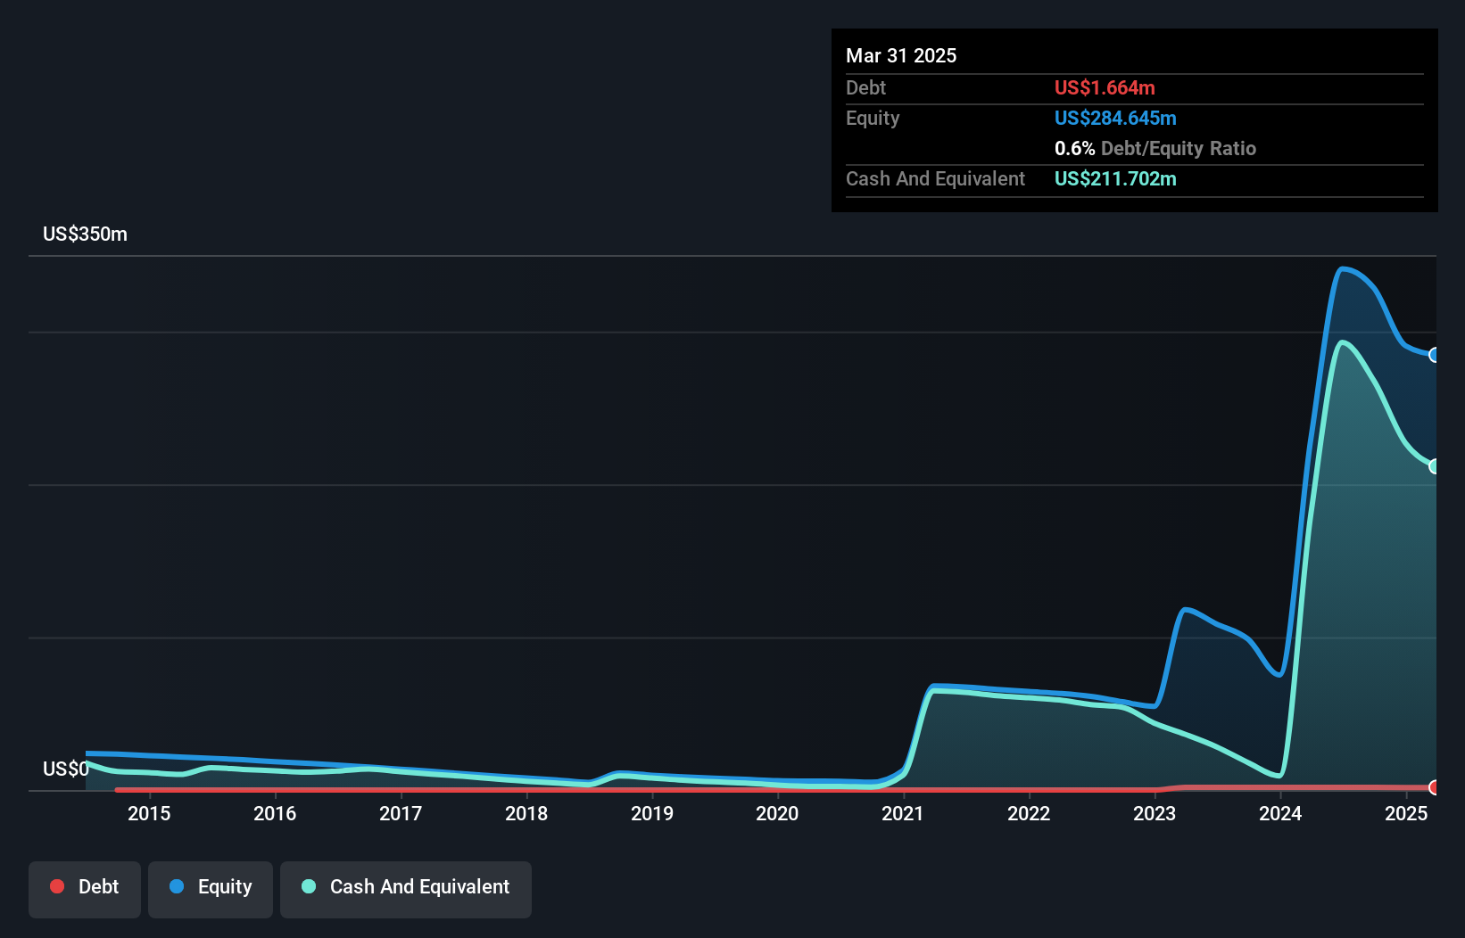The image size is (1465, 938).
Task: Click the Mar 31 2025 tooltip date
Action: coord(901,55)
